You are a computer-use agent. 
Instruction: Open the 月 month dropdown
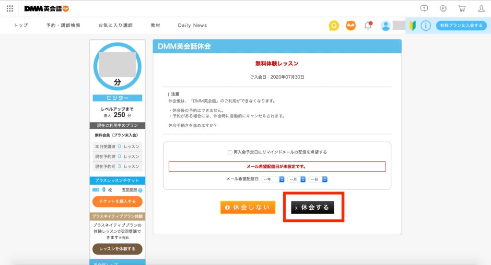(x=296, y=179)
